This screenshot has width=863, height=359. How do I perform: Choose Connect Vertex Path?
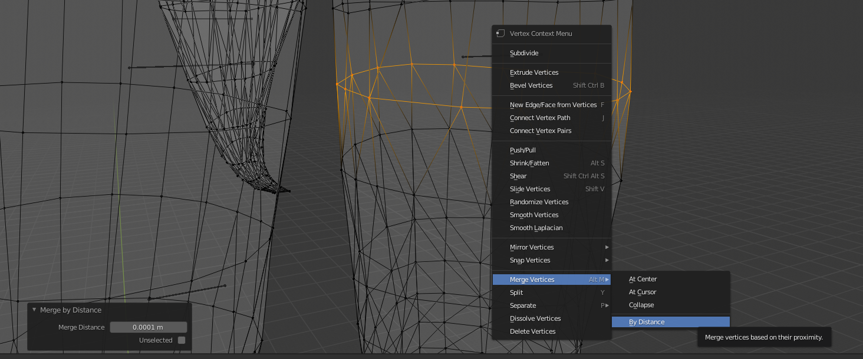552,118
